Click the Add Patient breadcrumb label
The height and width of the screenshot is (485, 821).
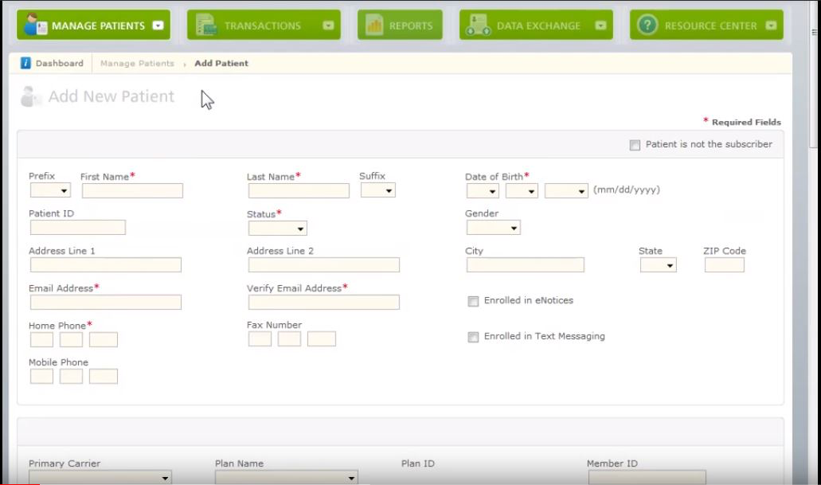click(221, 62)
